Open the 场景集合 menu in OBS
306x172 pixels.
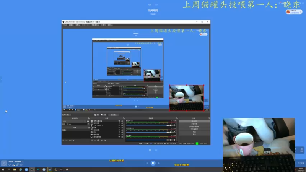(95, 25)
